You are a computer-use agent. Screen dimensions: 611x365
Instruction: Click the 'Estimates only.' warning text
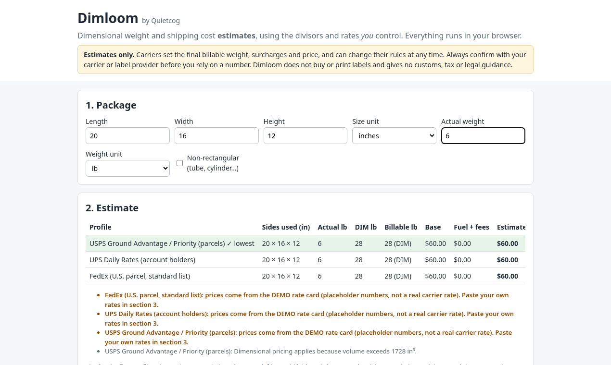tap(109, 55)
